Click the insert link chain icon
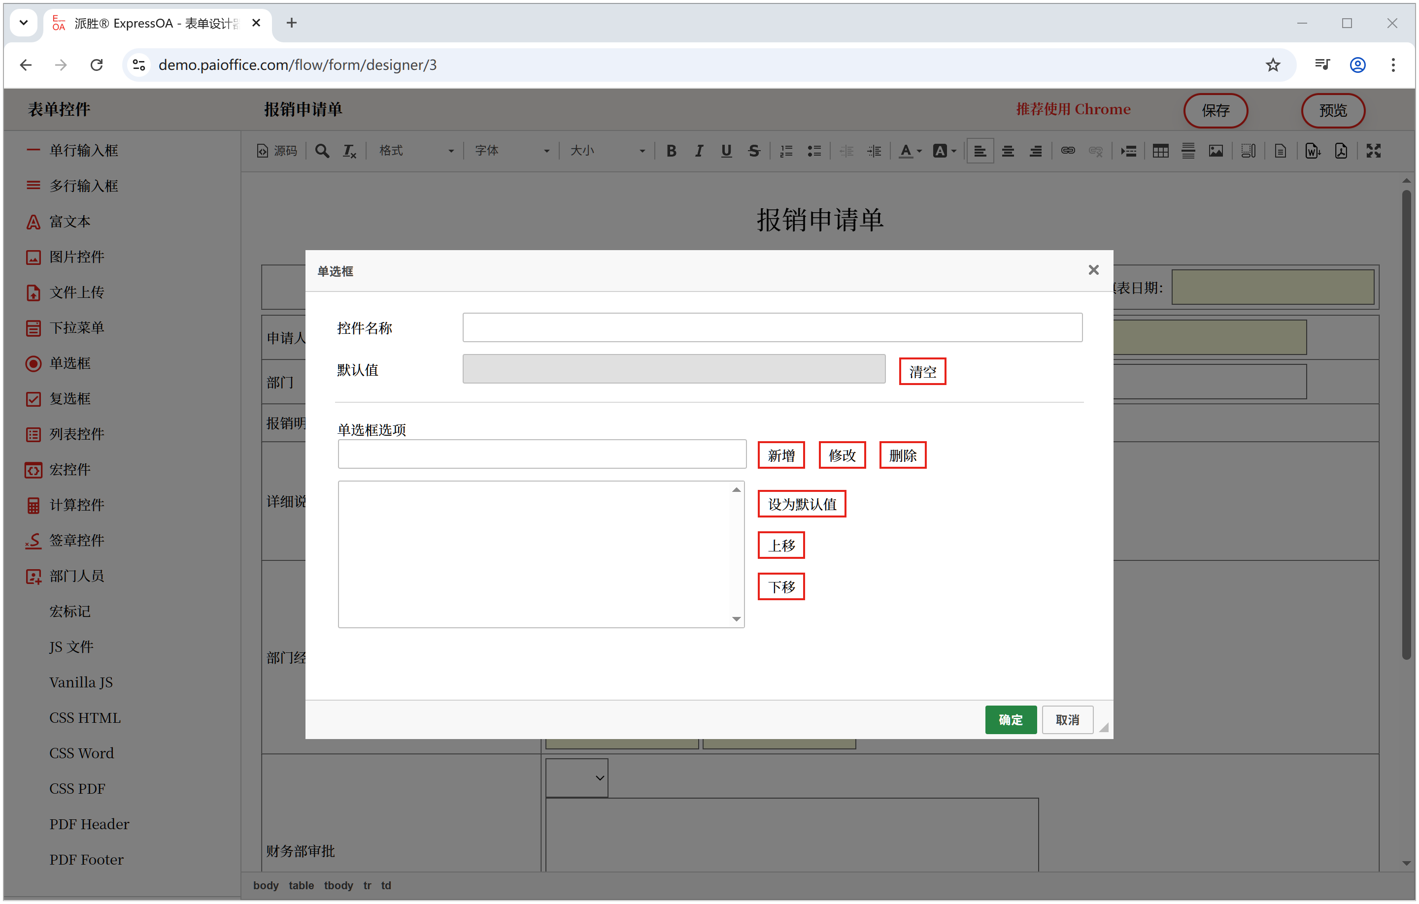The height and width of the screenshot is (904, 1419). point(1068,151)
